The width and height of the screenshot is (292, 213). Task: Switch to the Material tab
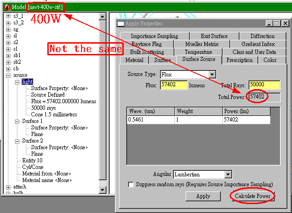134,60
